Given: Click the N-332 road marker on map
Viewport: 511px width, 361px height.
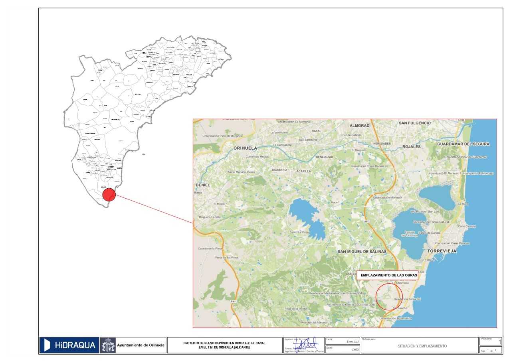Looking at the screenshot, I should [461, 120].
